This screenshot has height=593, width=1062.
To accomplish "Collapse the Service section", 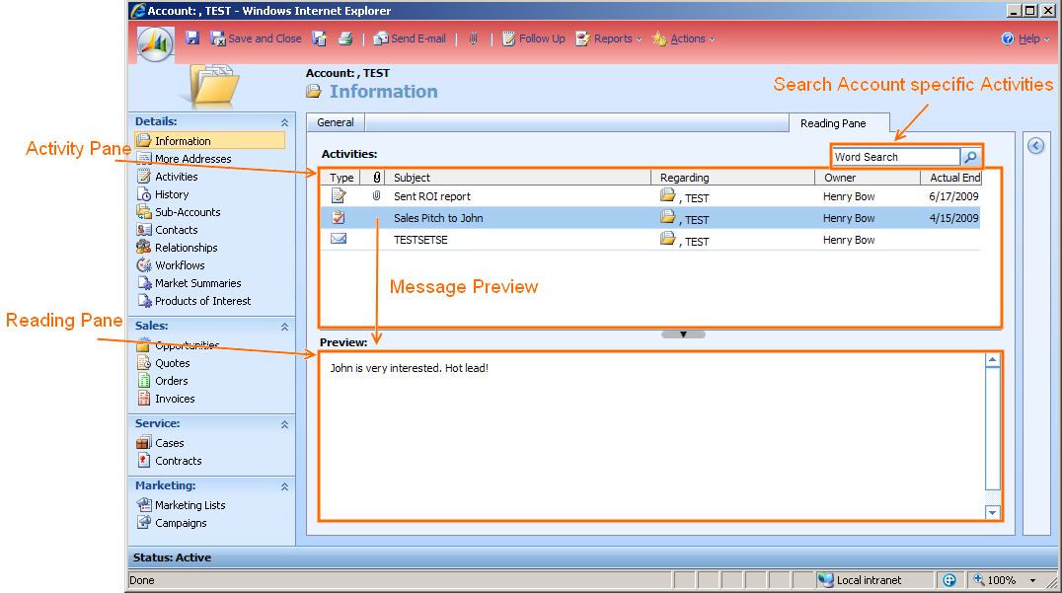I will (x=284, y=424).
